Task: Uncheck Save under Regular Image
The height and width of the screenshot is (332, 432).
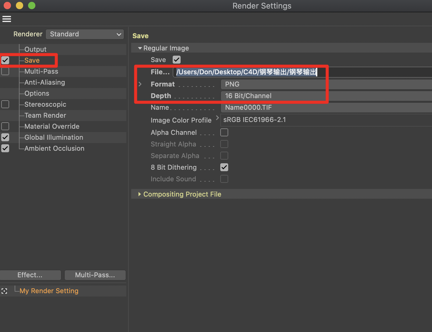Action: (x=177, y=60)
